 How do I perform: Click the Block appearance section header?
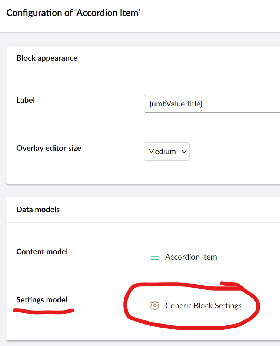[47, 58]
